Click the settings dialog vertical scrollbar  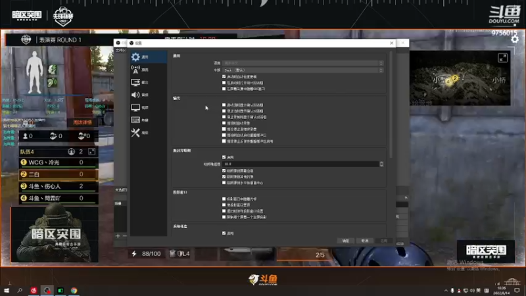click(391, 105)
